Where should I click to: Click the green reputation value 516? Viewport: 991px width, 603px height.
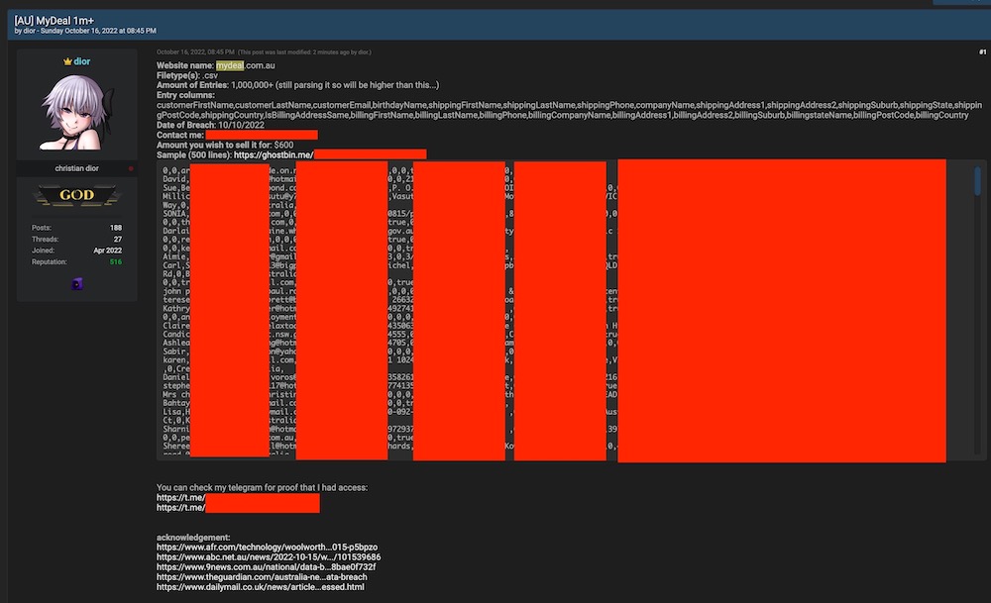pos(116,262)
